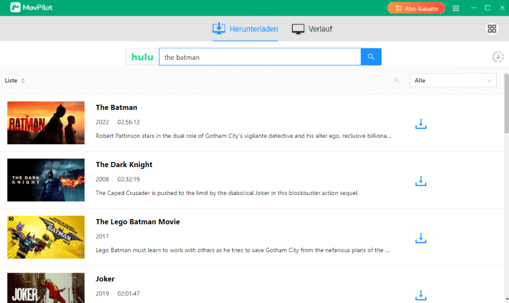Screen dimensions: 509x303
Task: Select the Joker poster thumbnail
Action: [x=46, y=288]
